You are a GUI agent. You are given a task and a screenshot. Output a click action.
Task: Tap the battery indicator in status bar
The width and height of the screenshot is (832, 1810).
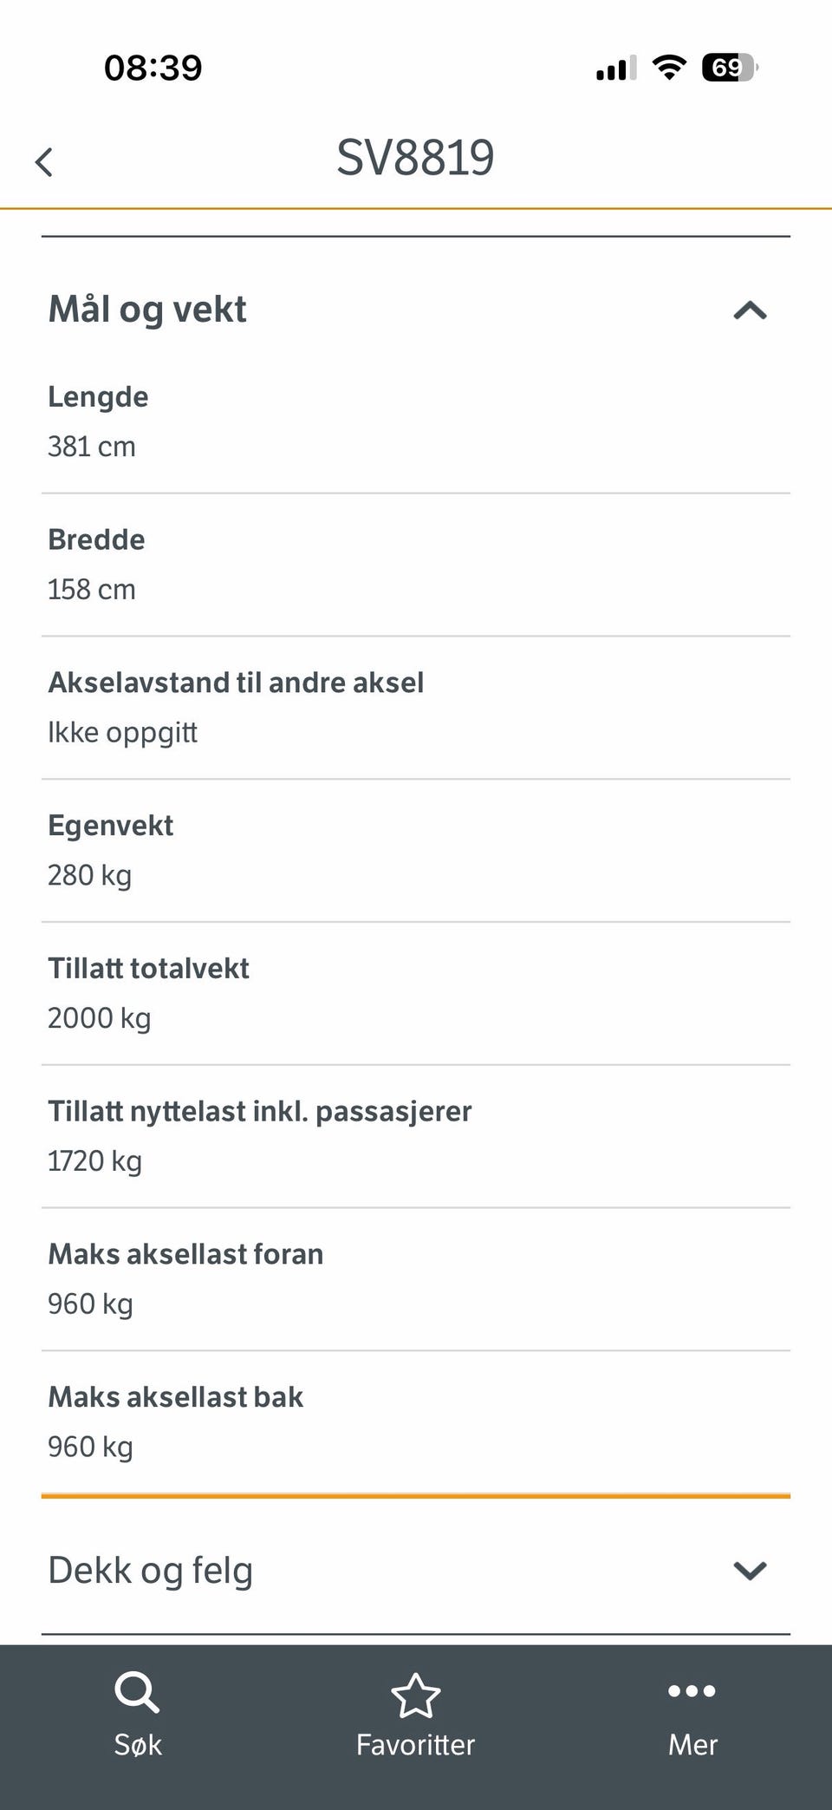click(730, 67)
